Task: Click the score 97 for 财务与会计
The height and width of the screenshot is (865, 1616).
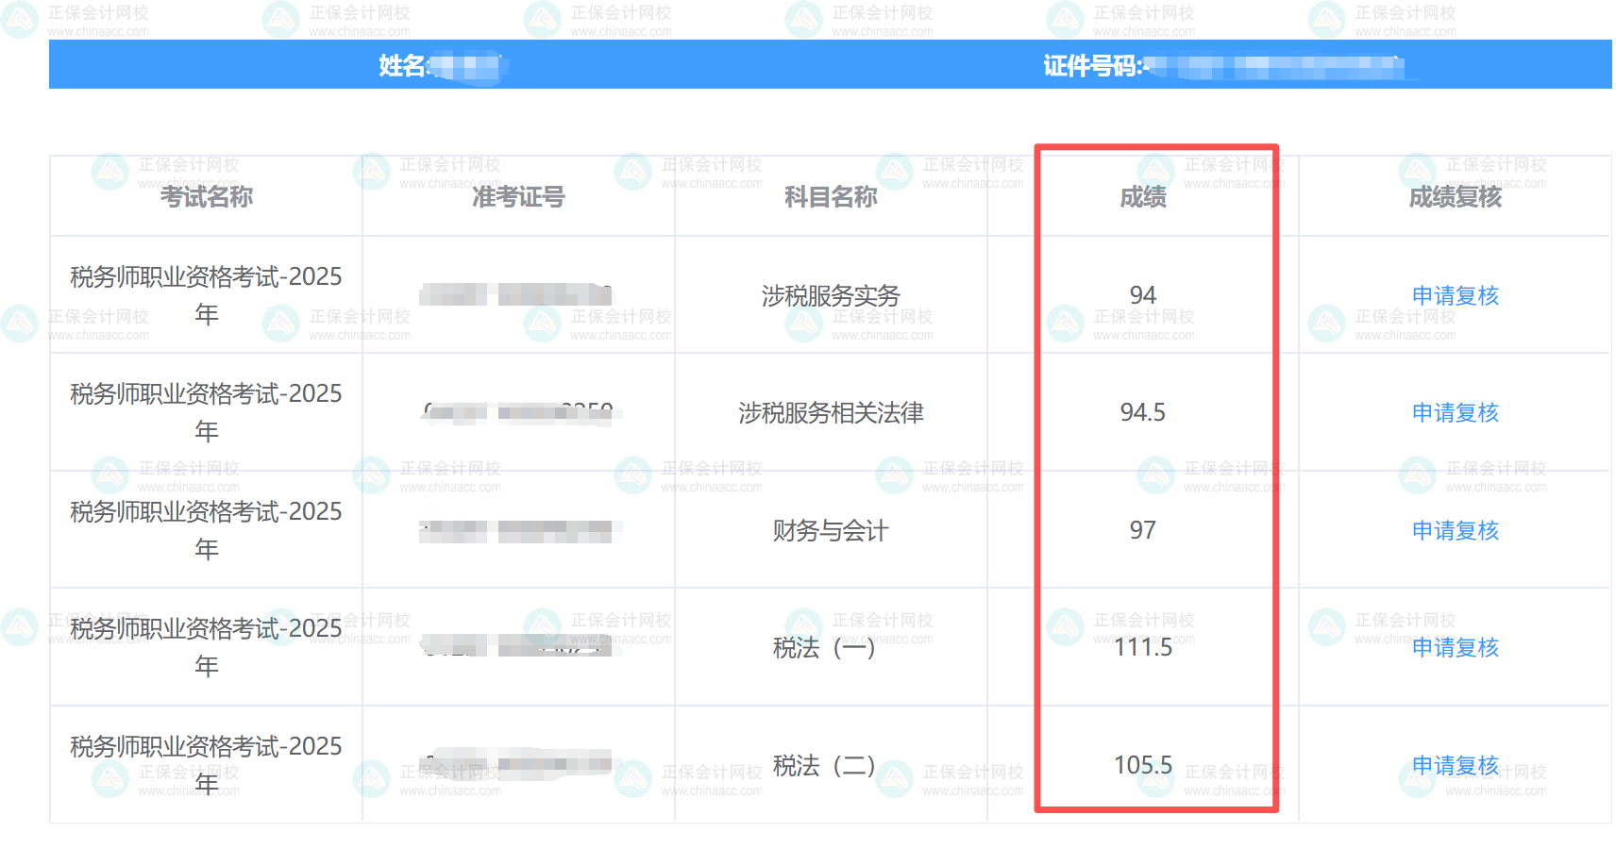Action: coord(1143,530)
